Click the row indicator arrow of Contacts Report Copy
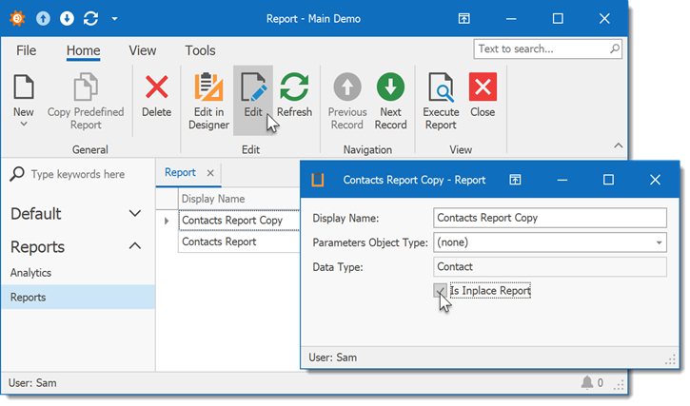Image resolution: width=690 pixels, height=406 pixels. [167, 221]
